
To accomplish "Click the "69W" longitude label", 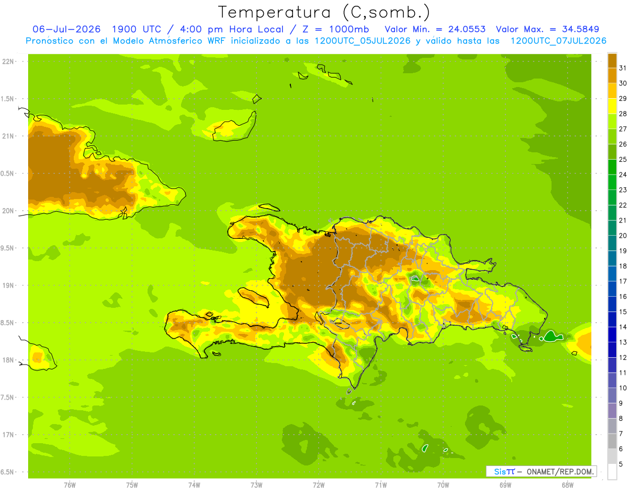I will point(505,485).
